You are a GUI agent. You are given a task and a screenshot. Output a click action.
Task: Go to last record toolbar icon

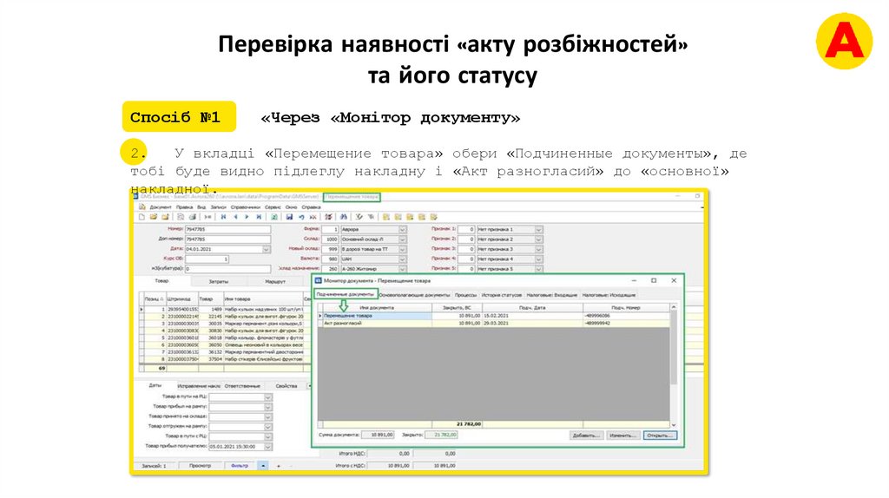pyautogui.click(x=259, y=217)
